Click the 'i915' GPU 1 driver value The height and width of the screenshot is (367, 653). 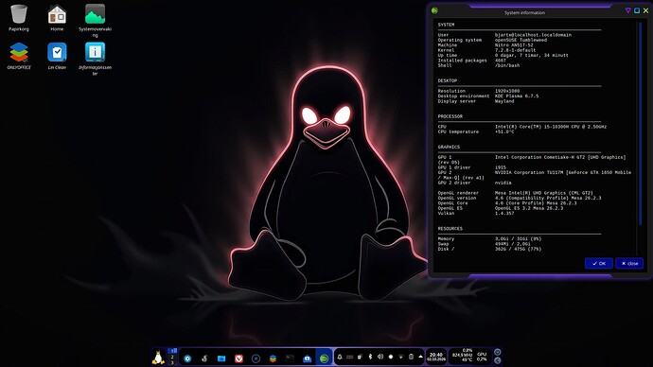point(501,167)
